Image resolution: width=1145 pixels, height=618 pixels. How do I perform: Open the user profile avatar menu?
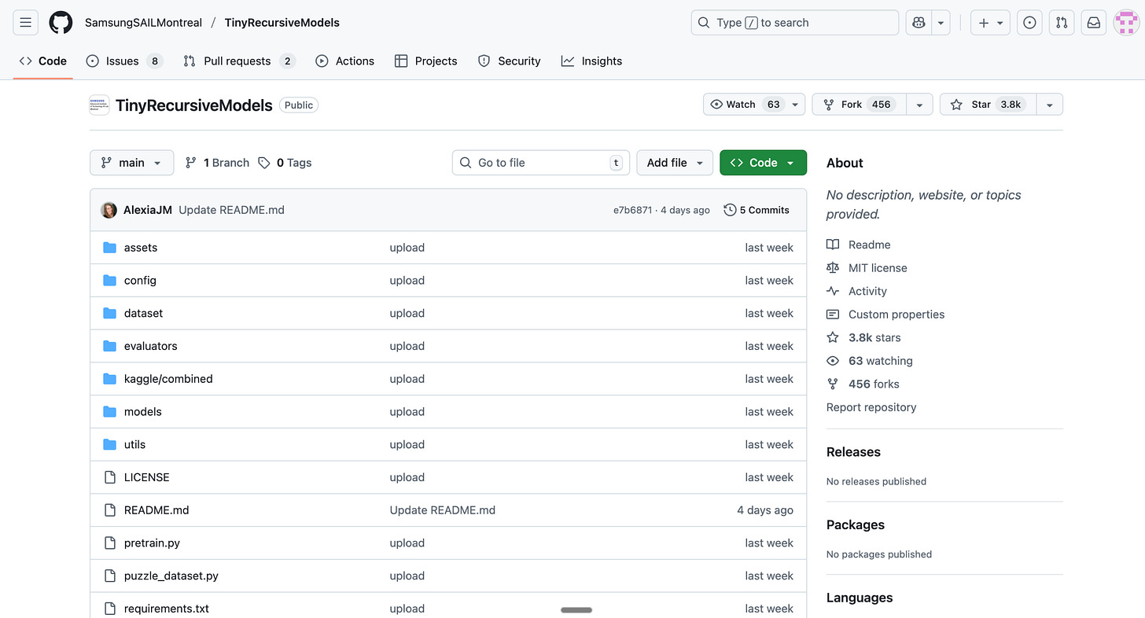[1126, 23]
